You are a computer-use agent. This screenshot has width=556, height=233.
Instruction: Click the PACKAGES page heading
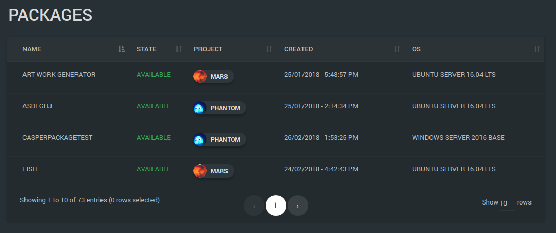tap(50, 15)
